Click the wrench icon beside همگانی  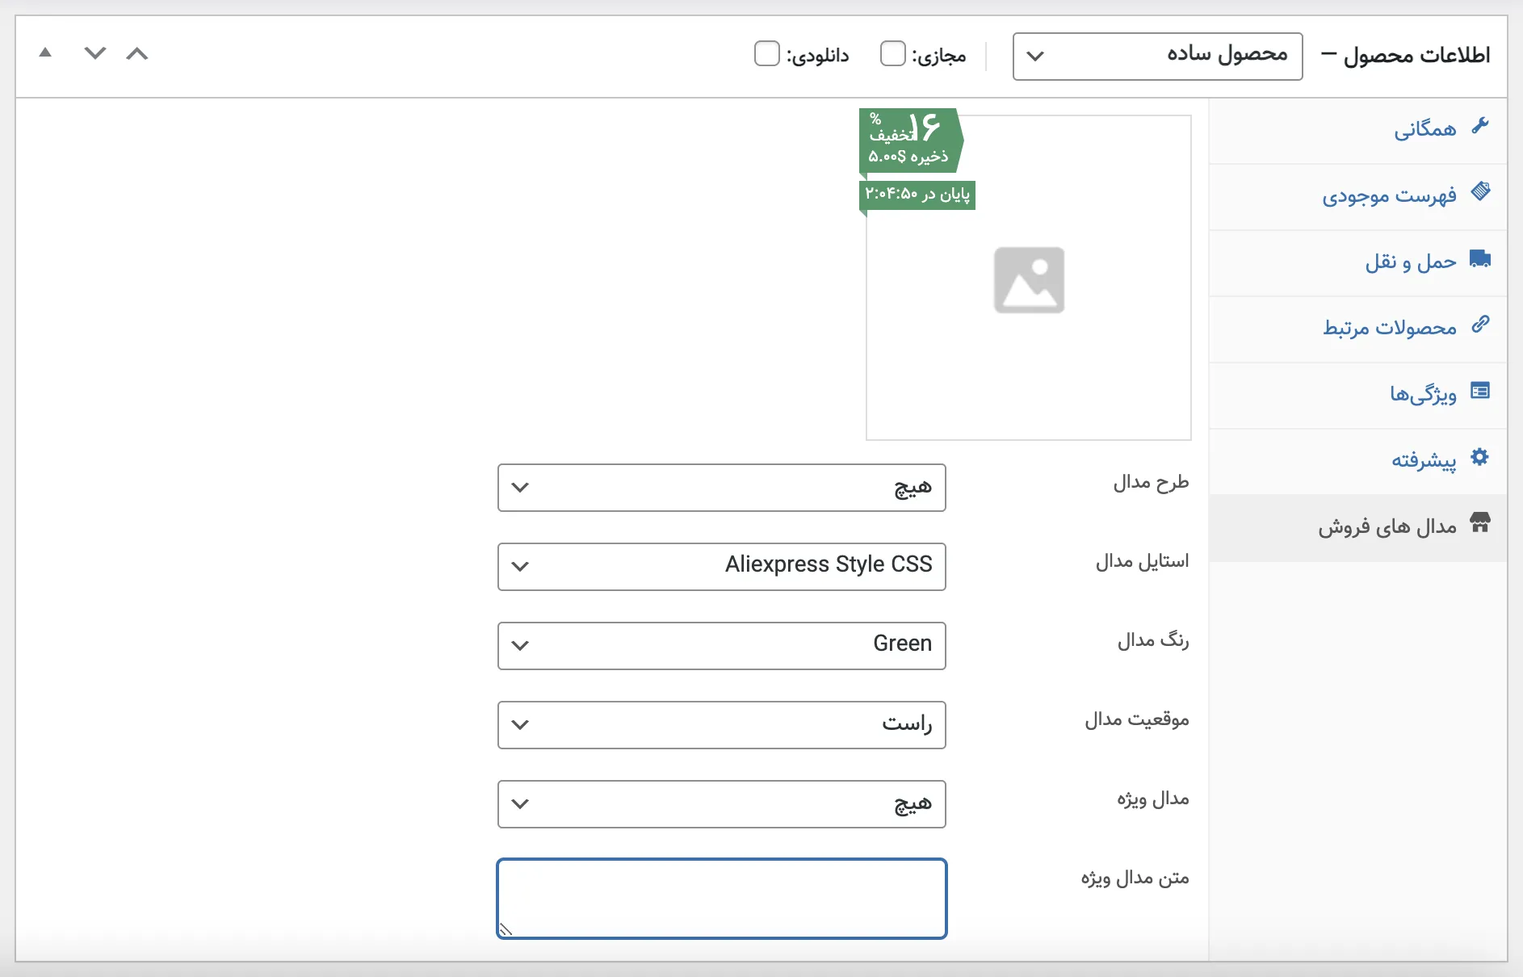point(1480,126)
